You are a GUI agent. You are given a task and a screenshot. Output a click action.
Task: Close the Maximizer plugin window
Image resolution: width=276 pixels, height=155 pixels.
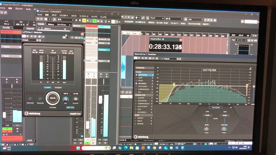point(82,34)
